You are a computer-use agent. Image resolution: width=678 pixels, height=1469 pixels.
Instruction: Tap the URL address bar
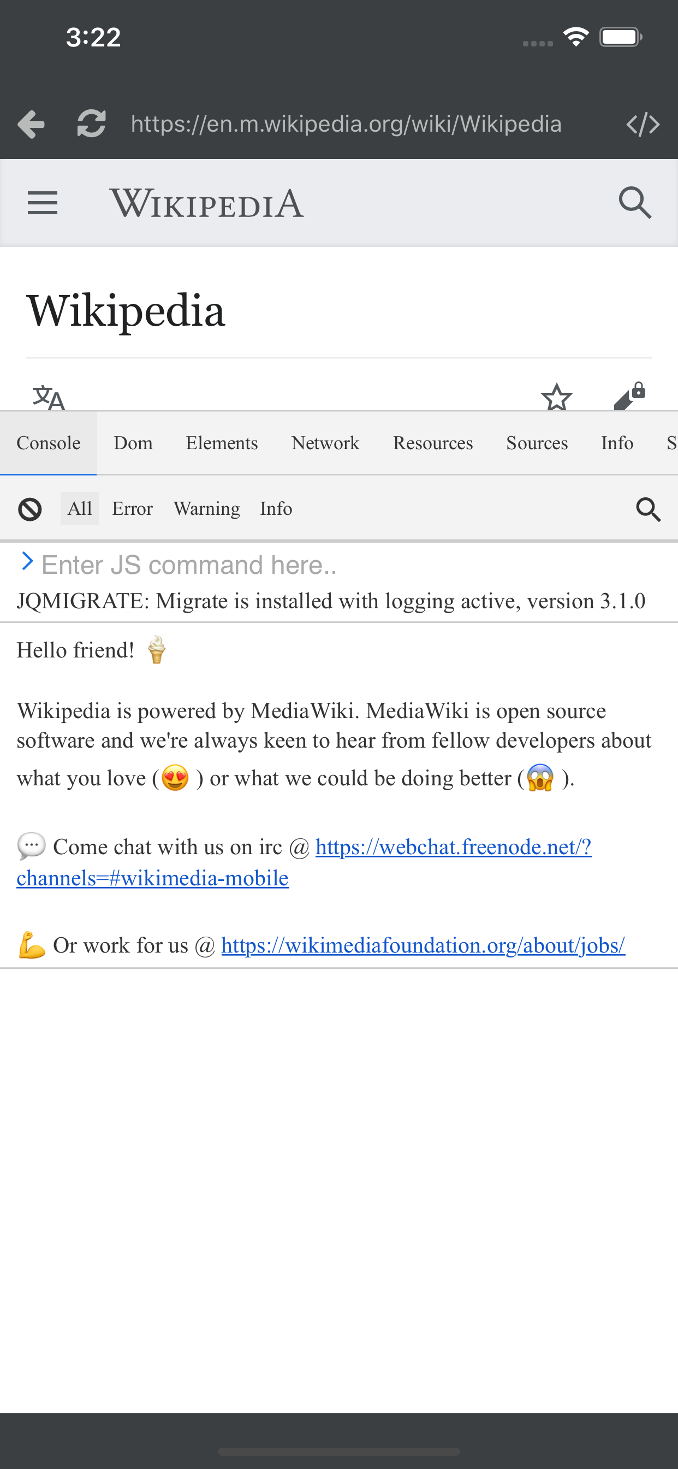point(346,124)
